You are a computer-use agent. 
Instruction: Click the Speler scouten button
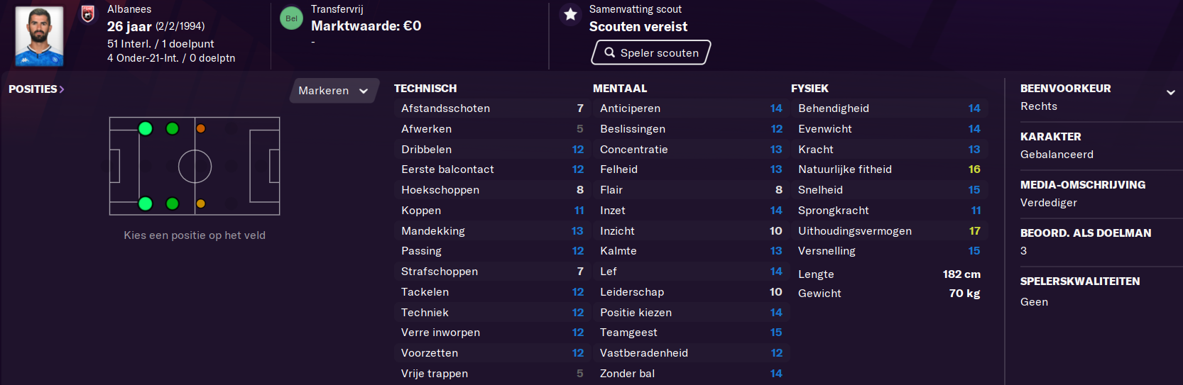[651, 52]
